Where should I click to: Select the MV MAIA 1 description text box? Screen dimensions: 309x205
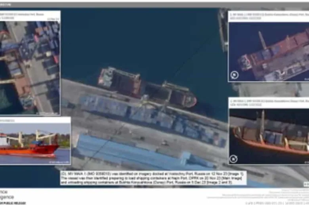[x=153, y=178]
